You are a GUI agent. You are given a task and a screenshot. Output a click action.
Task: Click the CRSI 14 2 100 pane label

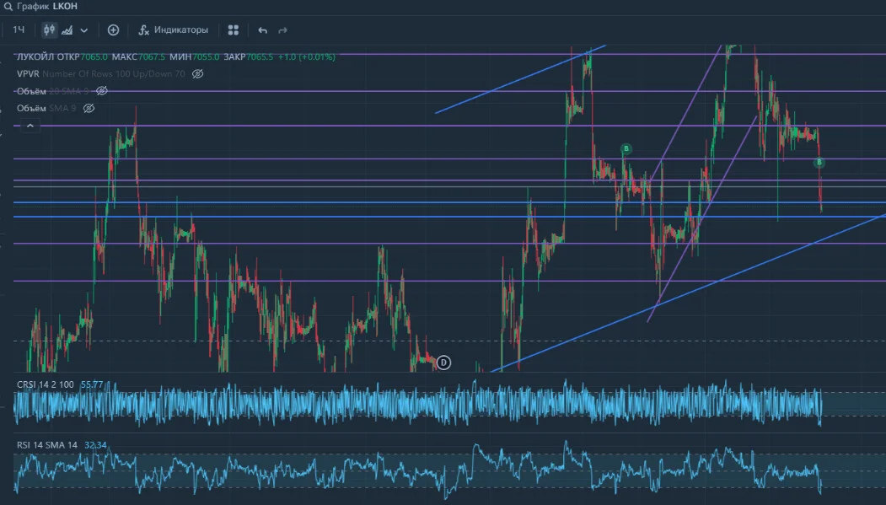(46, 384)
